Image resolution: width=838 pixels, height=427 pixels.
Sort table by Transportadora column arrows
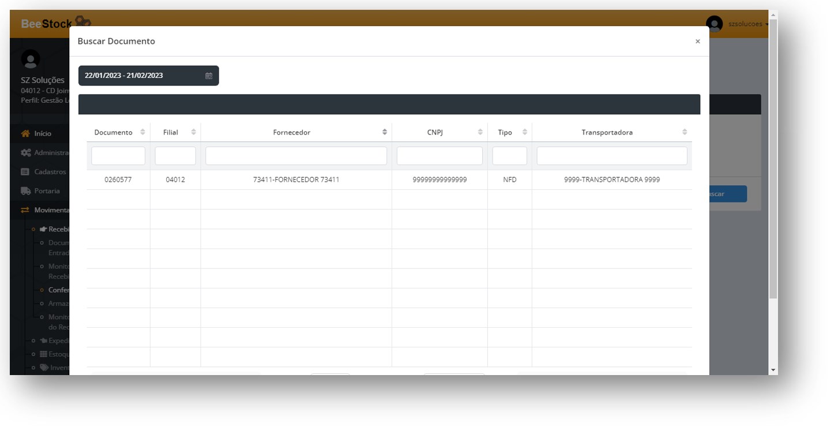(685, 132)
